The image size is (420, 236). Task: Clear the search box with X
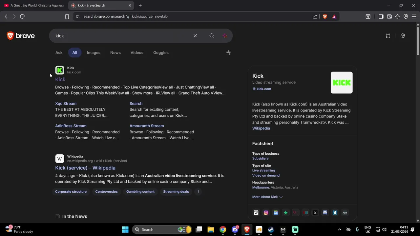point(195,36)
